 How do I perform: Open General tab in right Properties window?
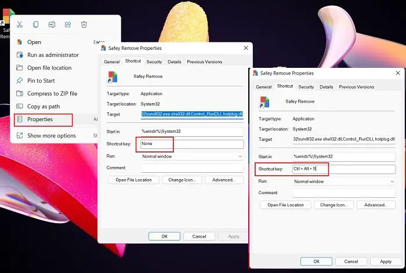point(264,87)
